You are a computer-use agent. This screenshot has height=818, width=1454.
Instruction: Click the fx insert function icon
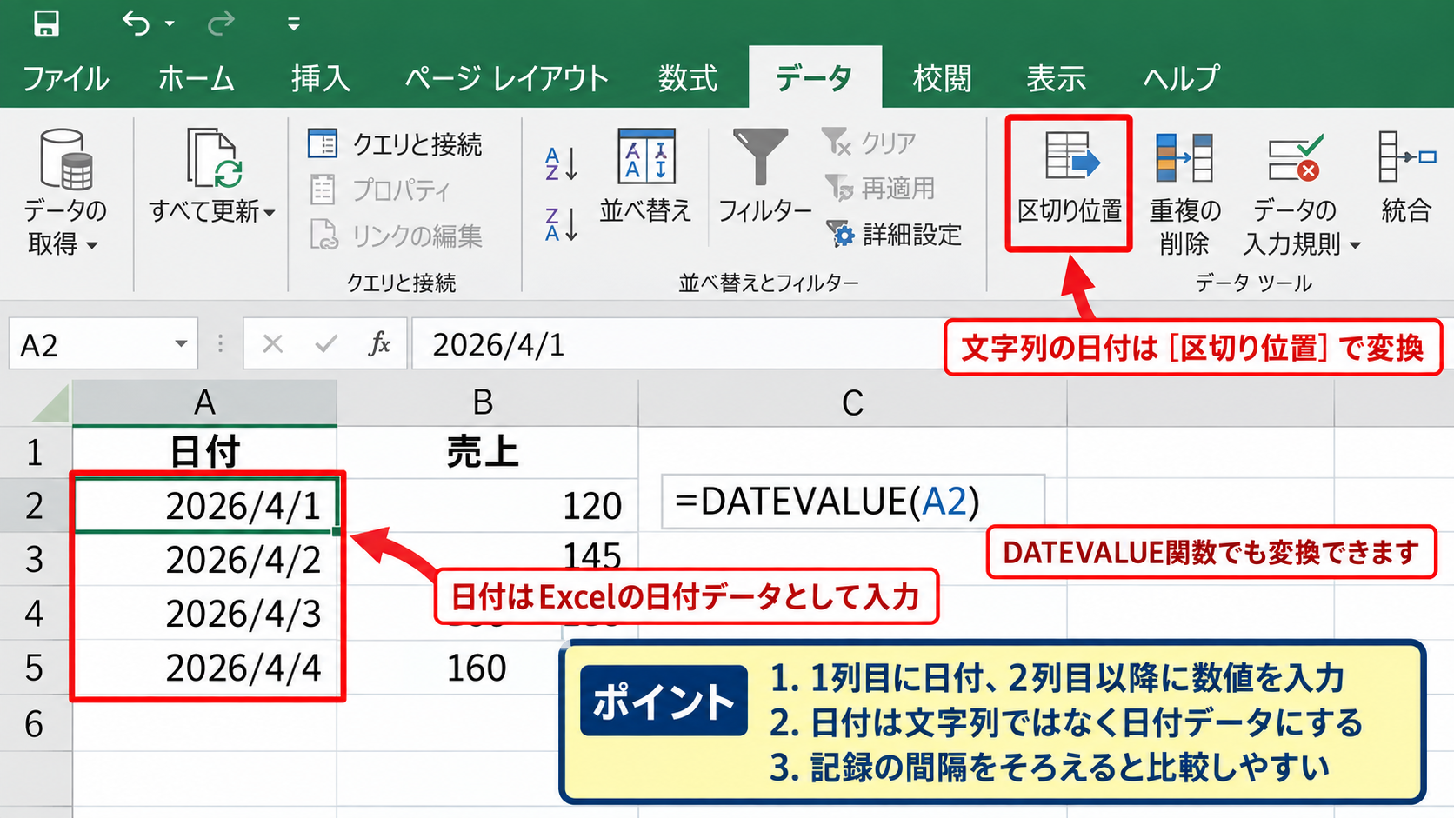[x=379, y=344]
